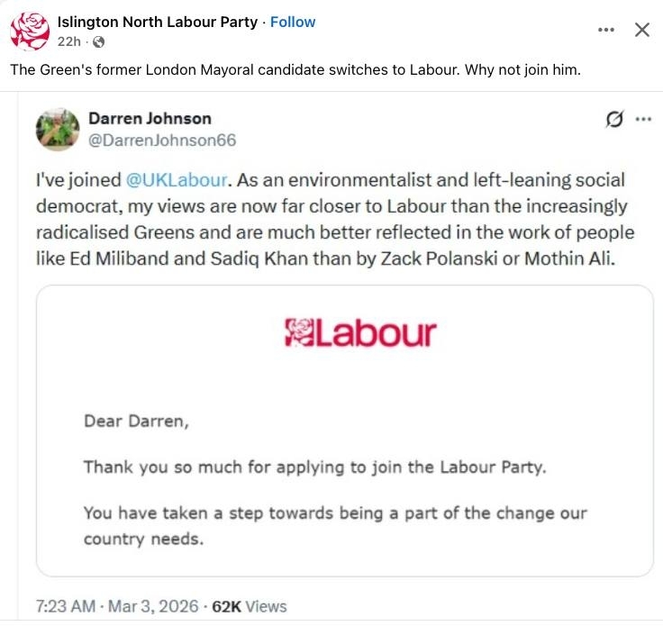Screen dimensions: 663x626
Task: Click the 22h post timestamp
Action: coord(68,41)
